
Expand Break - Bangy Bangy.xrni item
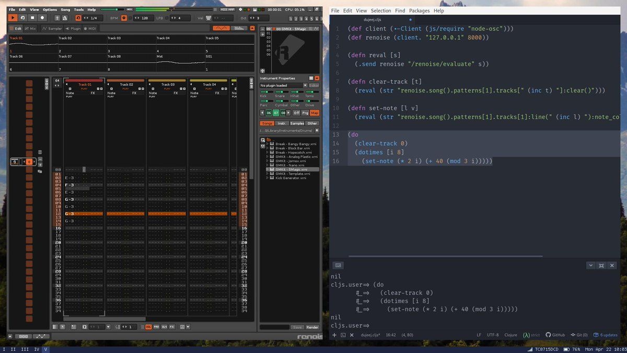point(268,143)
